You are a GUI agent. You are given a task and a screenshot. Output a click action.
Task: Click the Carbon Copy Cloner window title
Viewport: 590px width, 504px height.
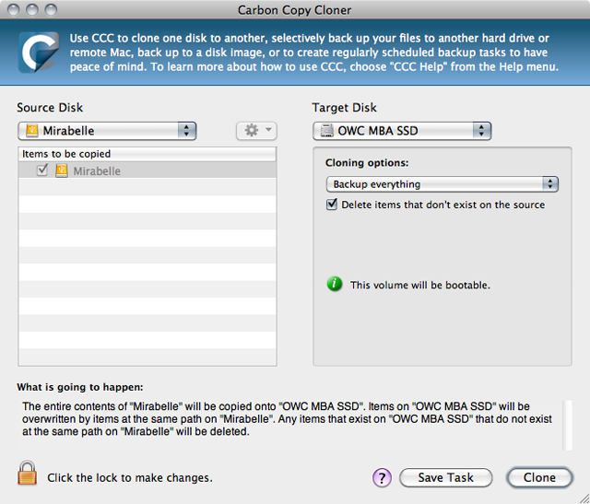pyautogui.click(x=295, y=10)
